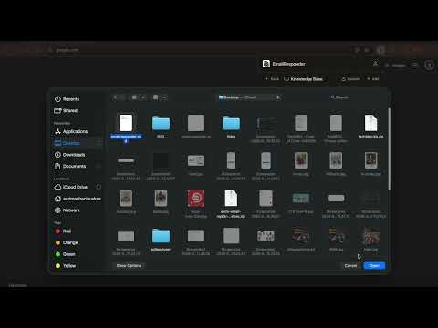438x328 pixels.
Task: Open the grouping dropdown arrow
Action: tap(164, 97)
